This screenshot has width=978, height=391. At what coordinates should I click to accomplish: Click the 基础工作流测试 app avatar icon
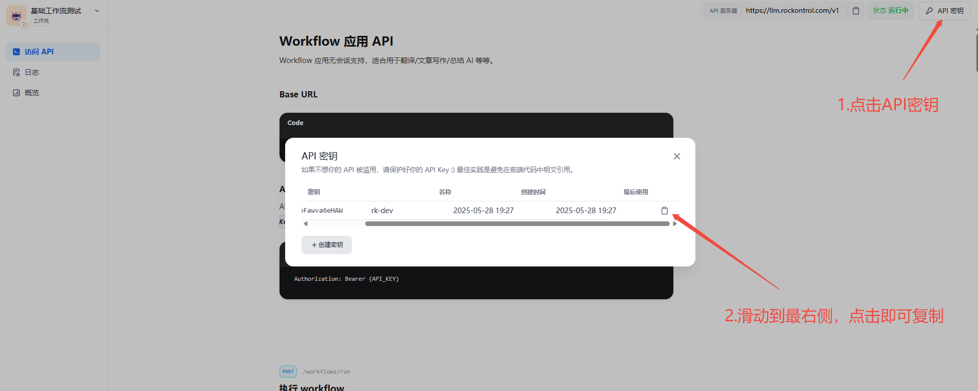16,16
